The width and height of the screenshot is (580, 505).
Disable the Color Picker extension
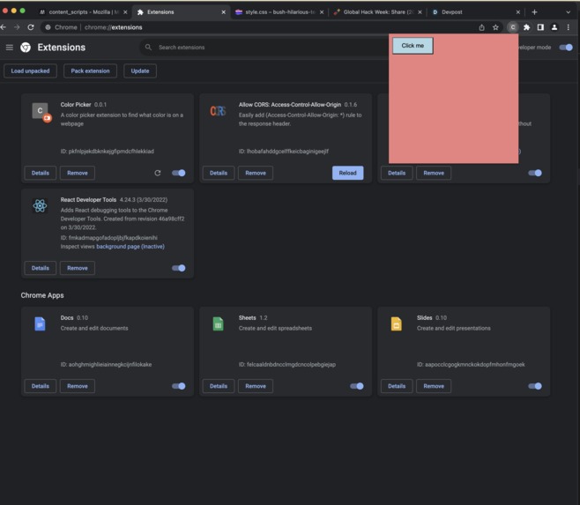[179, 173]
